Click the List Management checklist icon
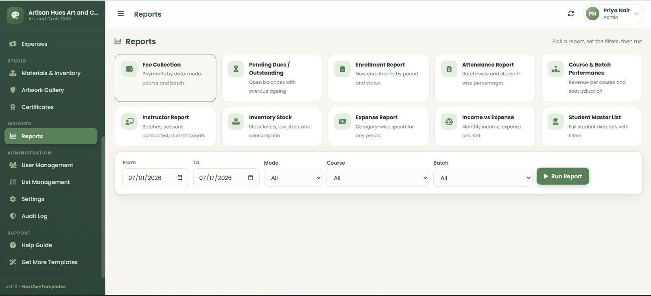 tap(13, 182)
